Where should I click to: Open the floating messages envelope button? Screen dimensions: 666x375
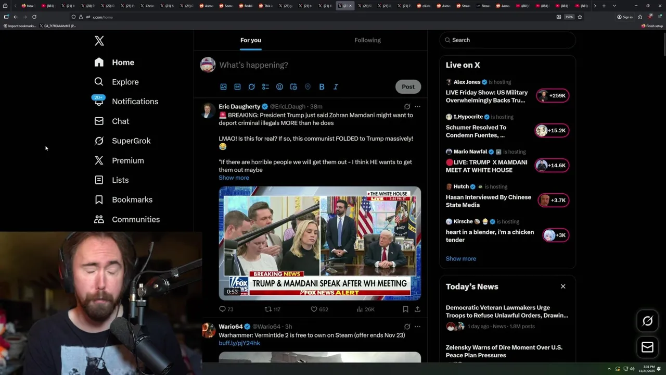point(648,347)
